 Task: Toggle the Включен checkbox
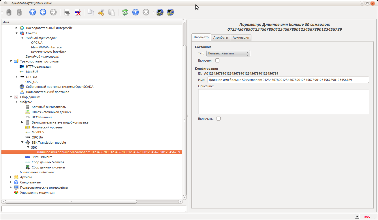[217, 60]
